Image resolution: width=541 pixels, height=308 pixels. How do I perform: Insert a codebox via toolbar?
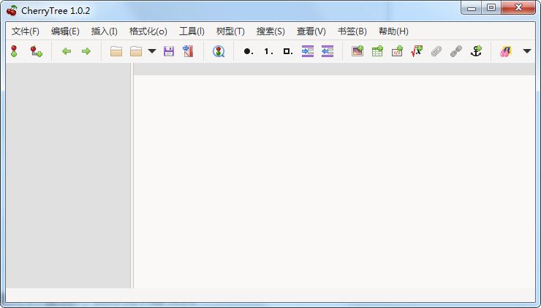[397, 51]
